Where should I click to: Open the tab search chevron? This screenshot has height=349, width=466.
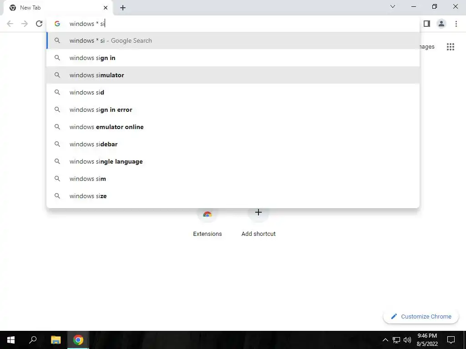click(x=393, y=6)
